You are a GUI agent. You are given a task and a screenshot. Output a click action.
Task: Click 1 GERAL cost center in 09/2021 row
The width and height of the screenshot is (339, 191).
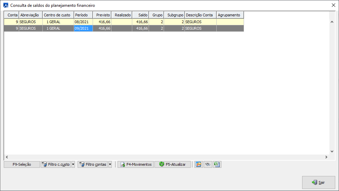click(x=58, y=28)
